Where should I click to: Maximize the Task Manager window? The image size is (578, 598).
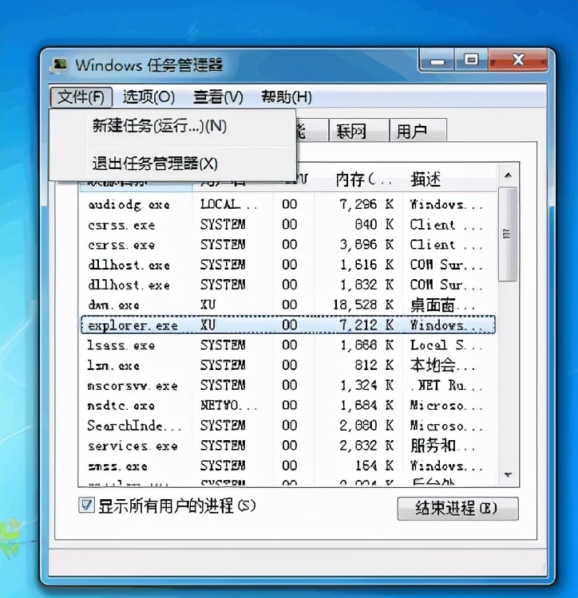tap(472, 61)
